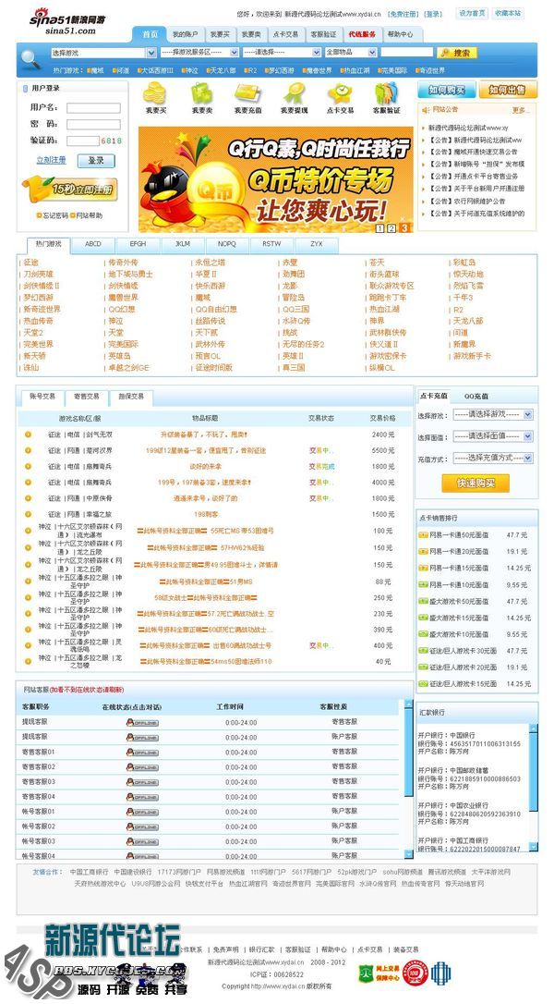This screenshot has width=554, height=1004.
Task: Click the 客服验证 customer service icon
Action: (386, 92)
